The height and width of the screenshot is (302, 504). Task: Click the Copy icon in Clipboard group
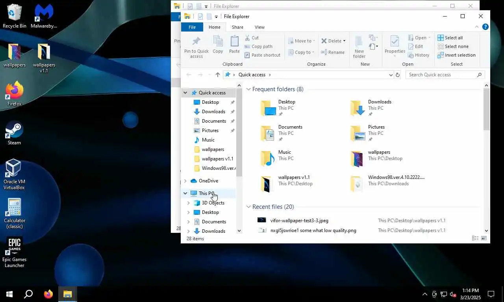[218, 44]
